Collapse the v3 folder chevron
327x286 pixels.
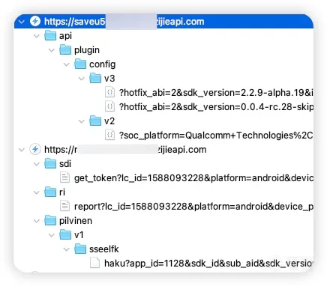tap(82, 79)
